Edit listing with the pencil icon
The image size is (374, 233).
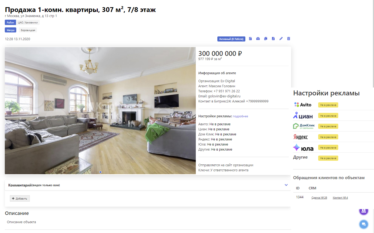pyautogui.click(x=281, y=39)
